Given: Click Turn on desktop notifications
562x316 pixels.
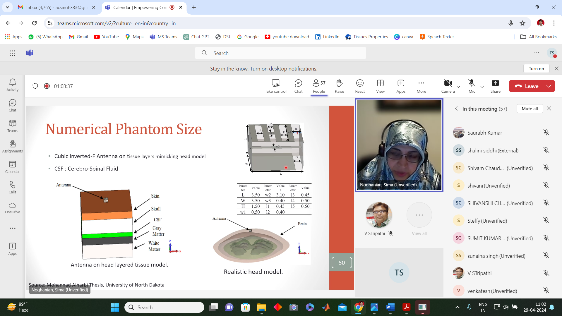Looking at the screenshot, I should coord(536,68).
